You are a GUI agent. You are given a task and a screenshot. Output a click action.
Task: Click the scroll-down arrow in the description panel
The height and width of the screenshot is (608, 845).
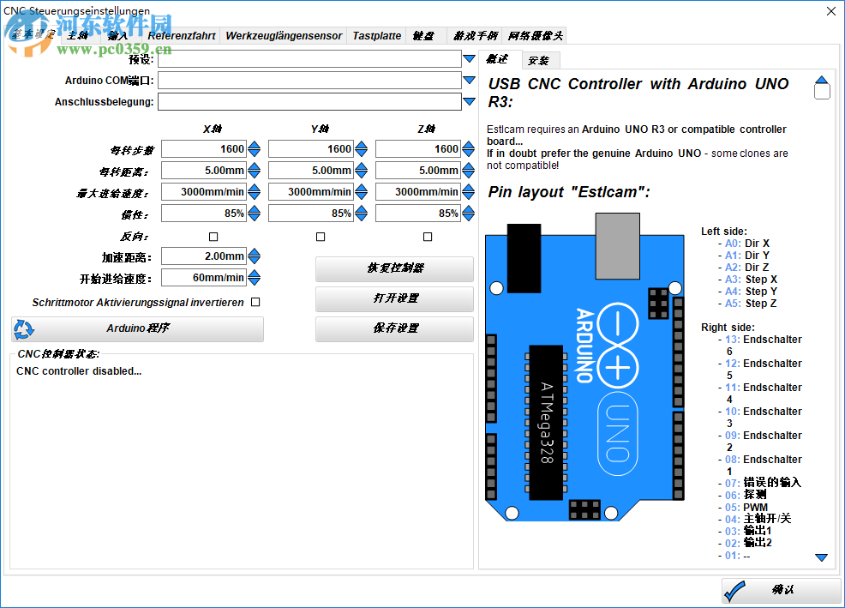[x=822, y=557]
